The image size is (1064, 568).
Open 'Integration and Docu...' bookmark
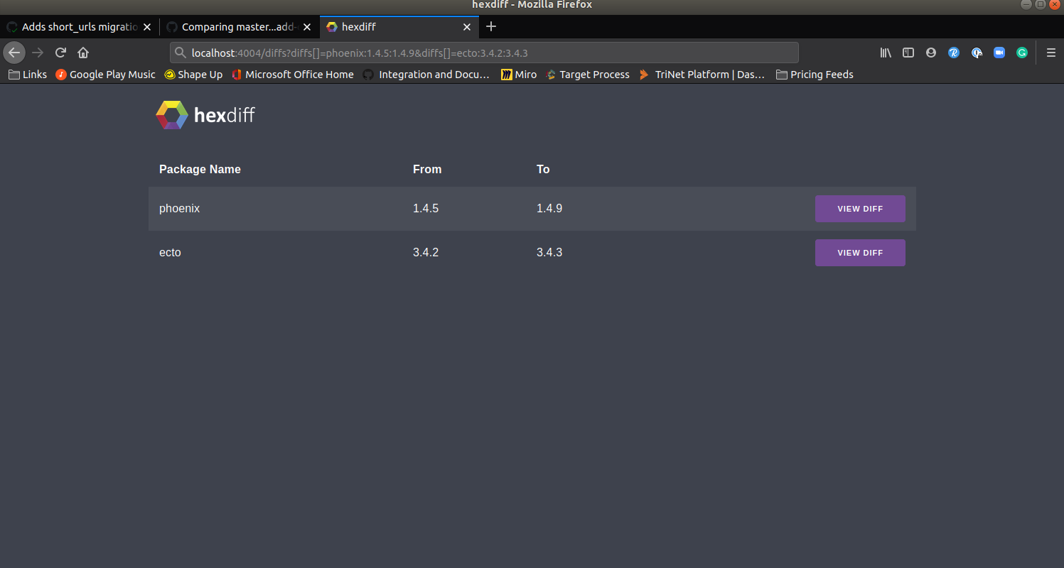(x=426, y=75)
